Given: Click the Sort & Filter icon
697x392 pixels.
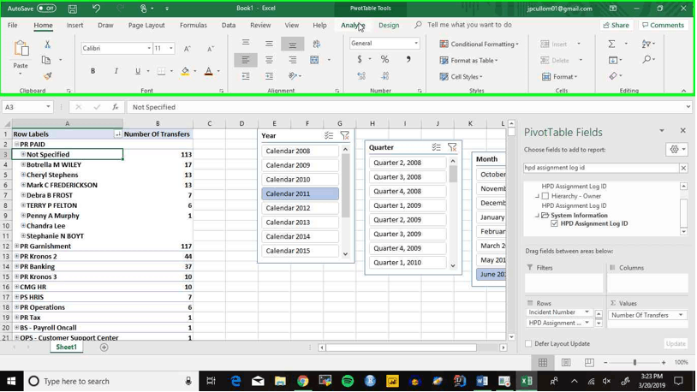Looking at the screenshot, I should pyautogui.click(x=646, y=44).
